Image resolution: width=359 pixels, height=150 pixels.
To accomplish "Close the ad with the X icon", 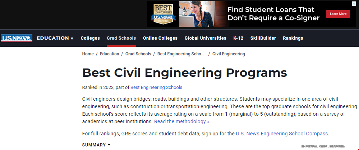I will click(x=354, y=4).
